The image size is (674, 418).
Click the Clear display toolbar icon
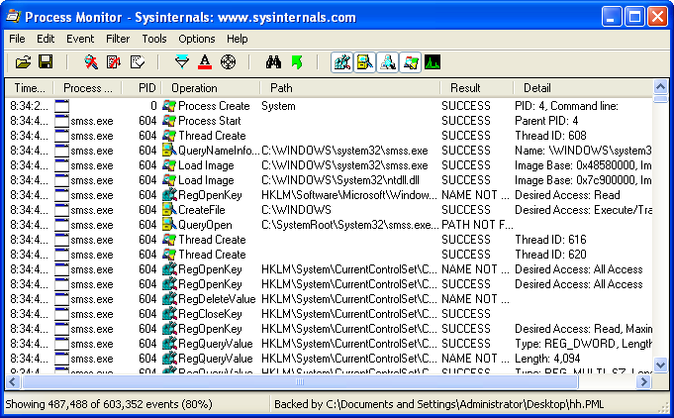tap(137, 62)
